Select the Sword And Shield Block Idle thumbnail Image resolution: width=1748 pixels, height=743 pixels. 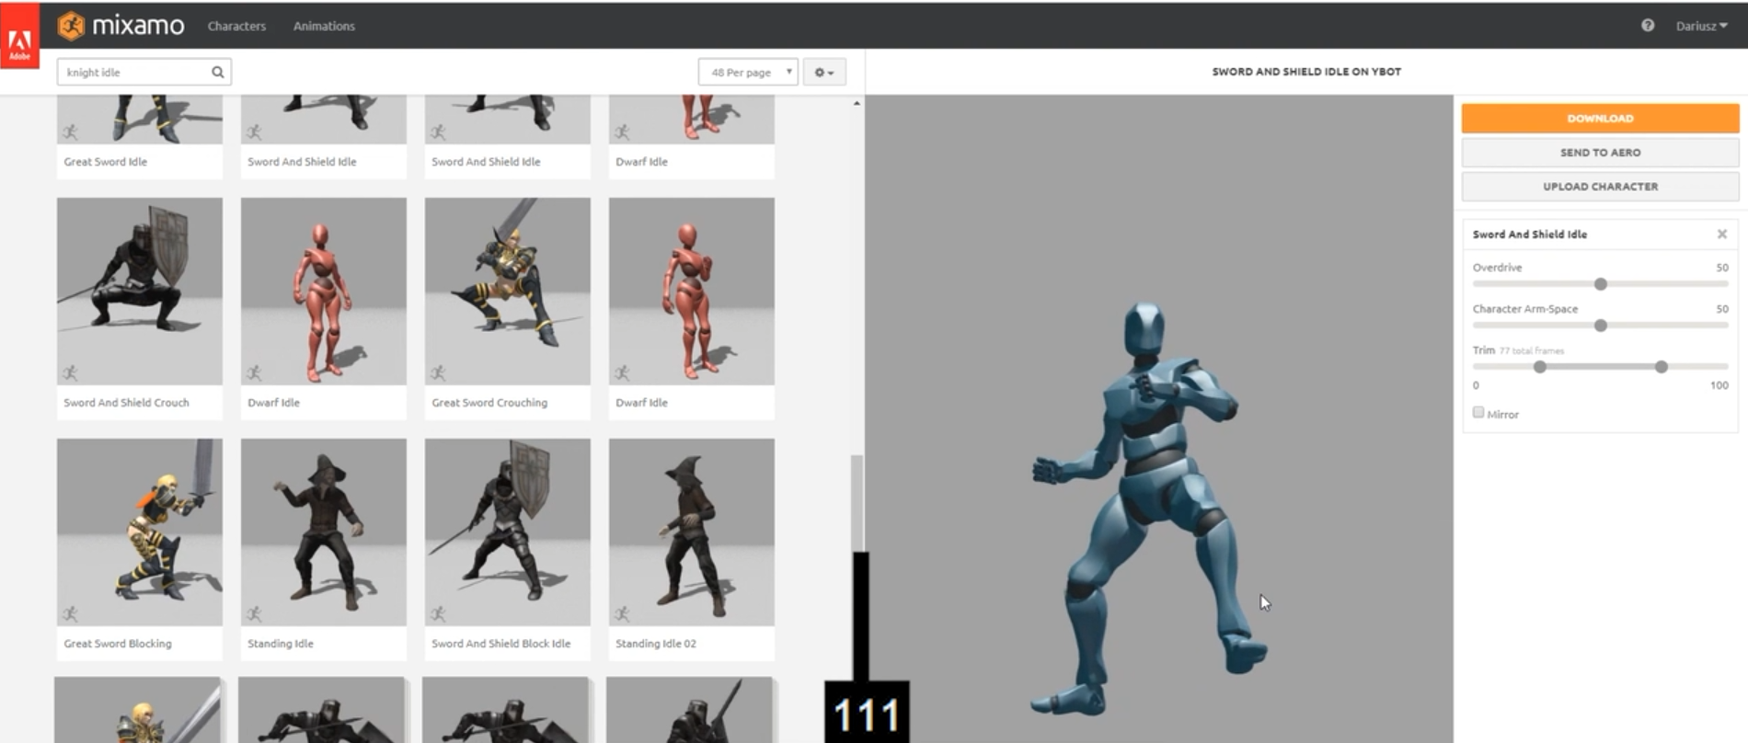508,532
